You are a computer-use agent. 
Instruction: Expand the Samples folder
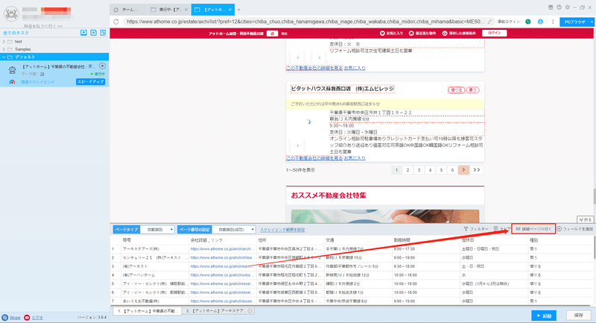(4, 49)
